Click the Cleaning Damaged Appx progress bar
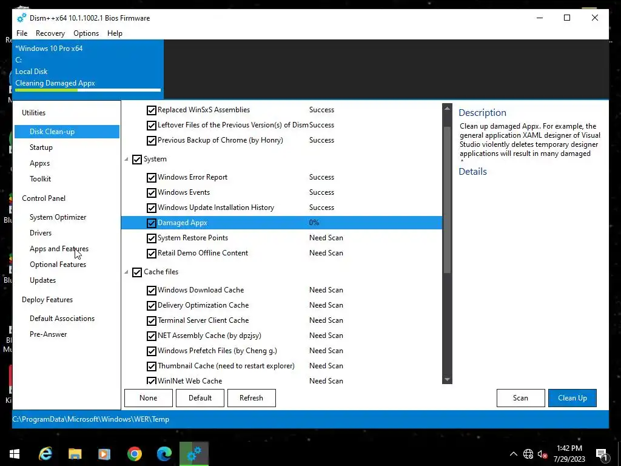Screen dimensions: 621x466 [x=88, y=90]
